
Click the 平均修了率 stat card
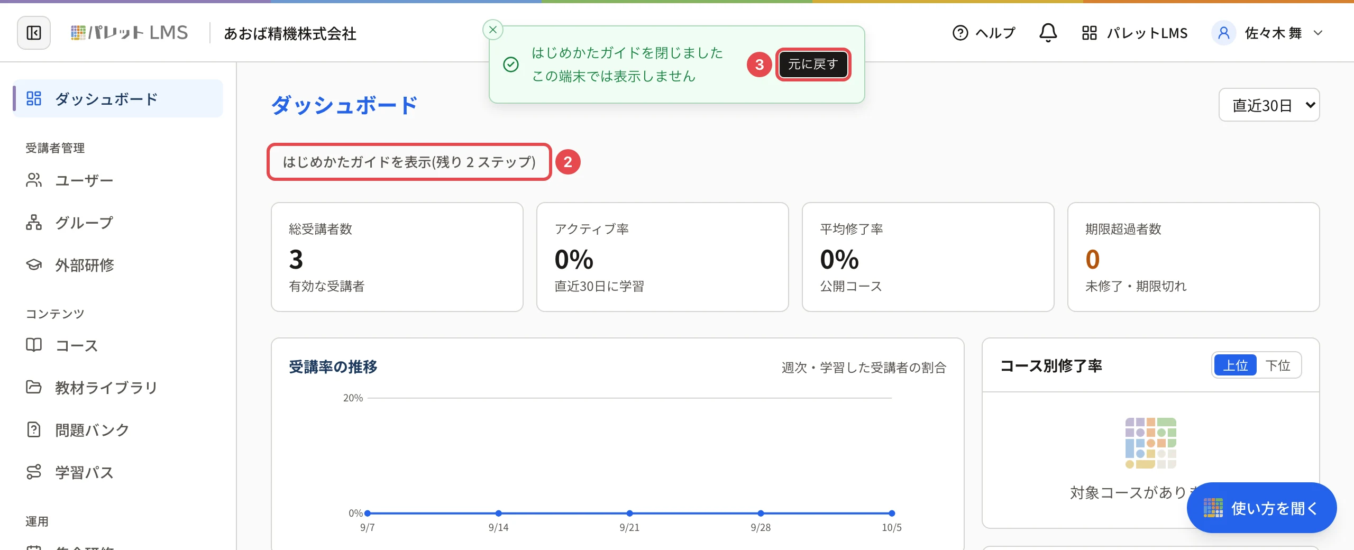tap(928, 257)
